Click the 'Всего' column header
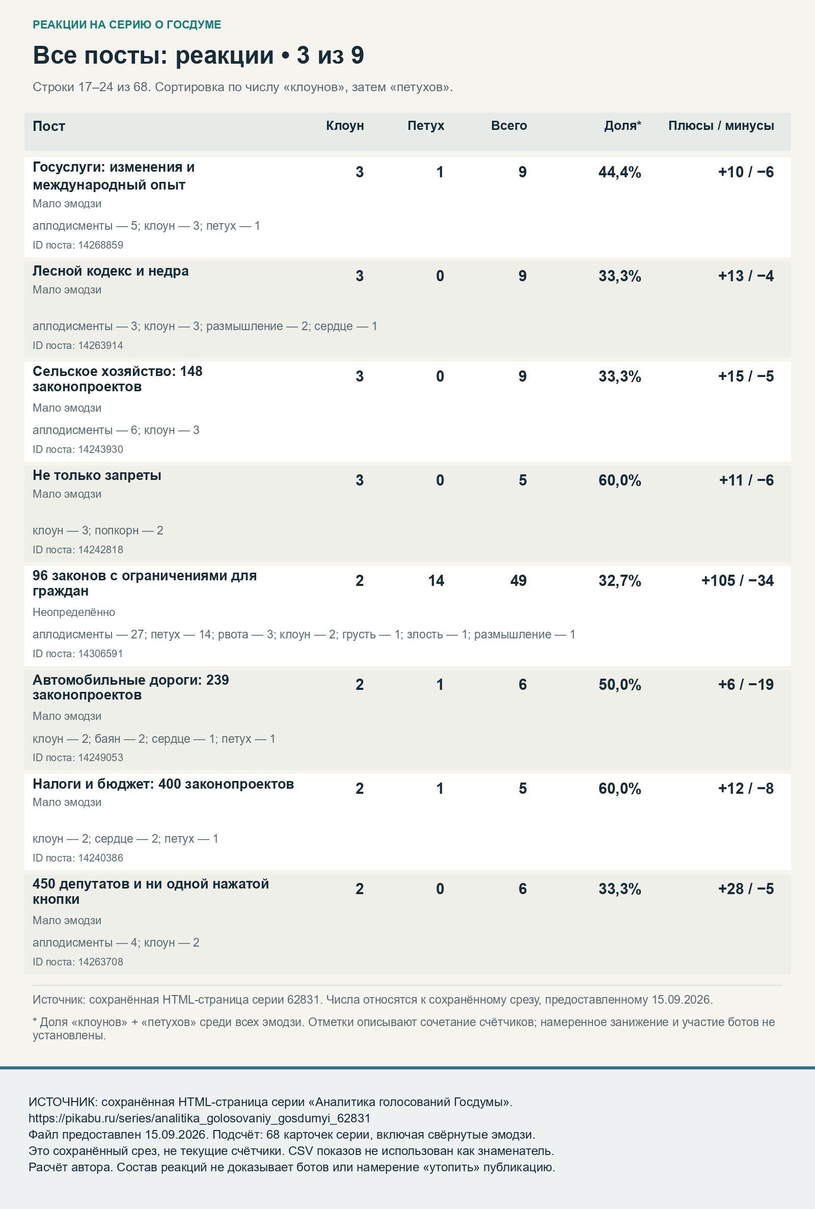Viewport: 815px width, 1209px height. pyautogui.click(x=509, y=126)
